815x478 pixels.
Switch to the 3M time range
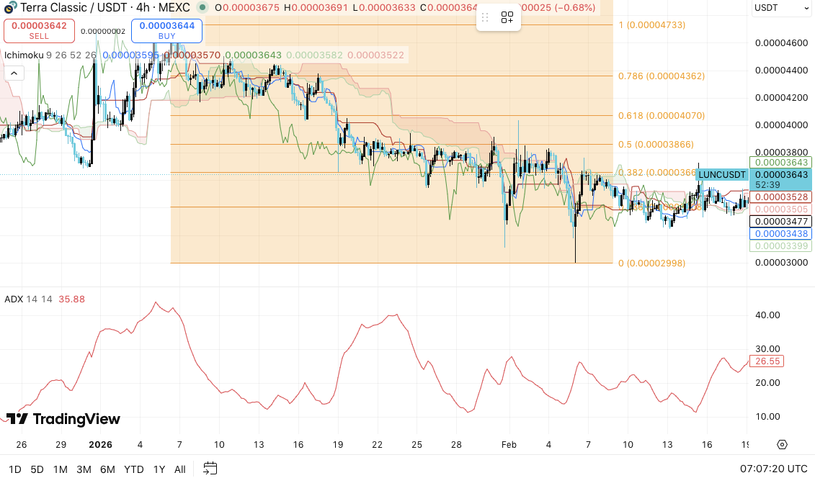point(84,469)
